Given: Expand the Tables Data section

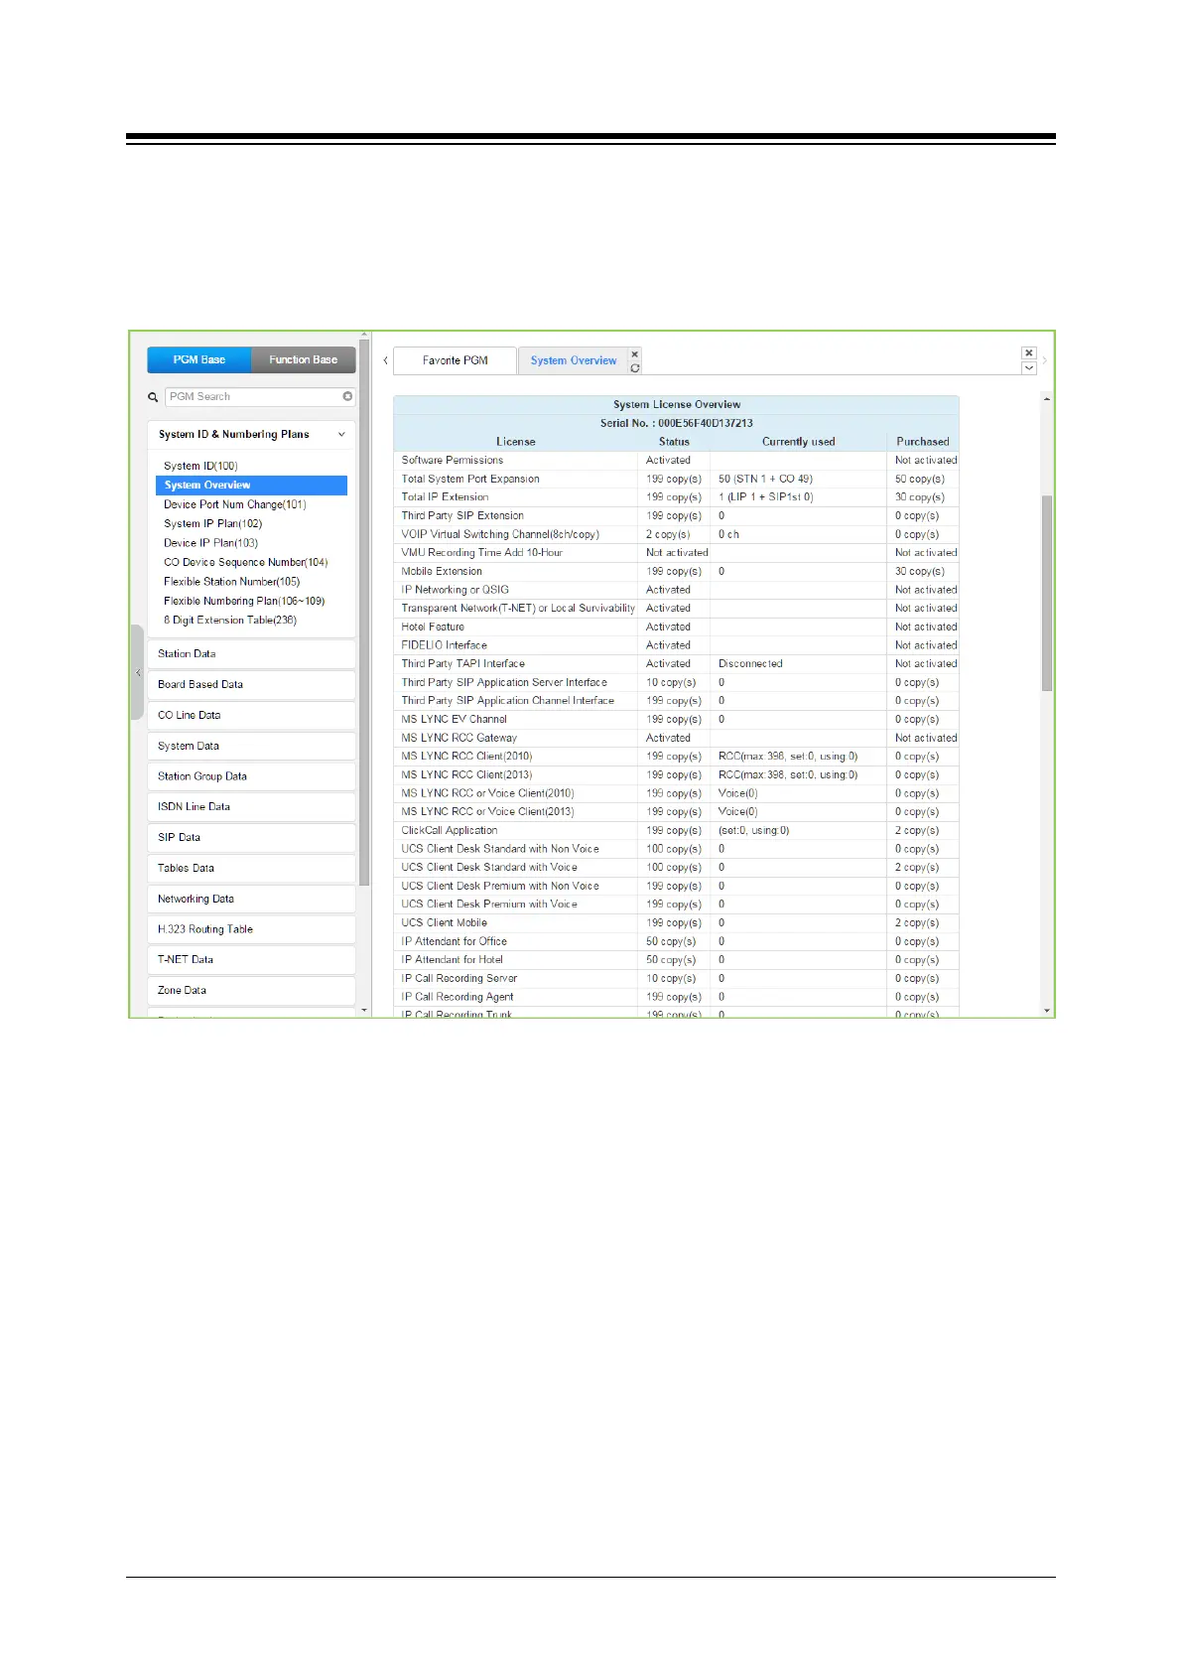Looking at the screenshot, I should click(x=251, y=869).
